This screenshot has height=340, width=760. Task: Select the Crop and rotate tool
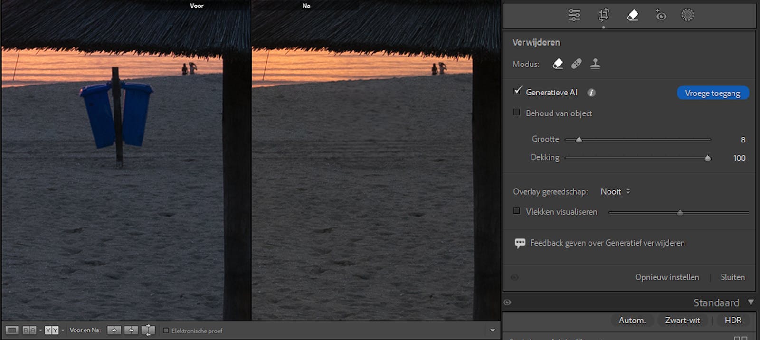(x=603, y=15)
